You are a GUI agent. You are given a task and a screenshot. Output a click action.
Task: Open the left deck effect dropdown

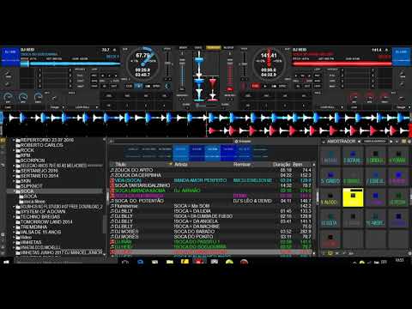57,107
